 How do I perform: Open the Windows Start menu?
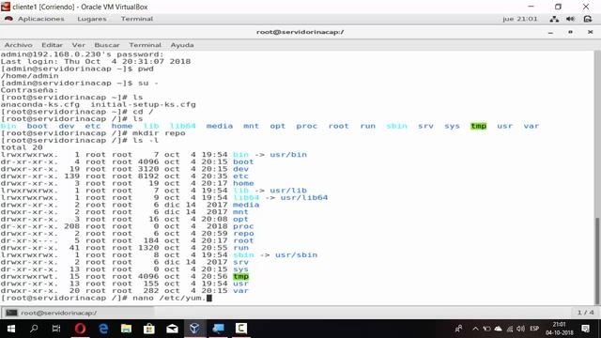click(11, 329)
